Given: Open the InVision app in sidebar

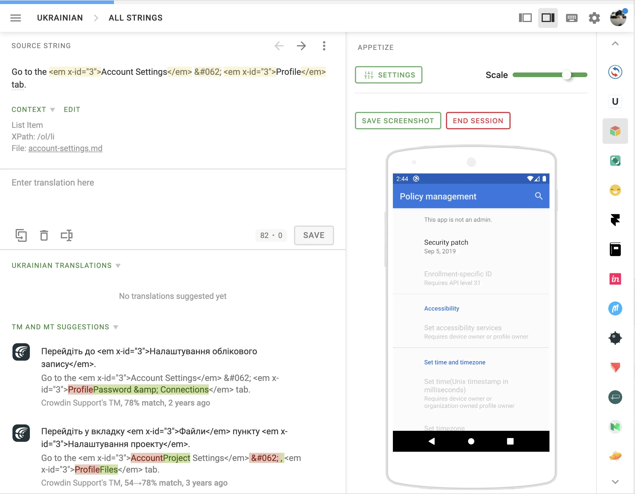Looking at the screenshot, I should (x=615, y=279).
